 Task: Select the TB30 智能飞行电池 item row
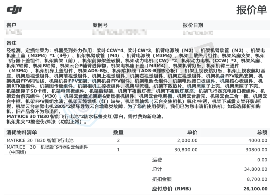coord(40,140)
